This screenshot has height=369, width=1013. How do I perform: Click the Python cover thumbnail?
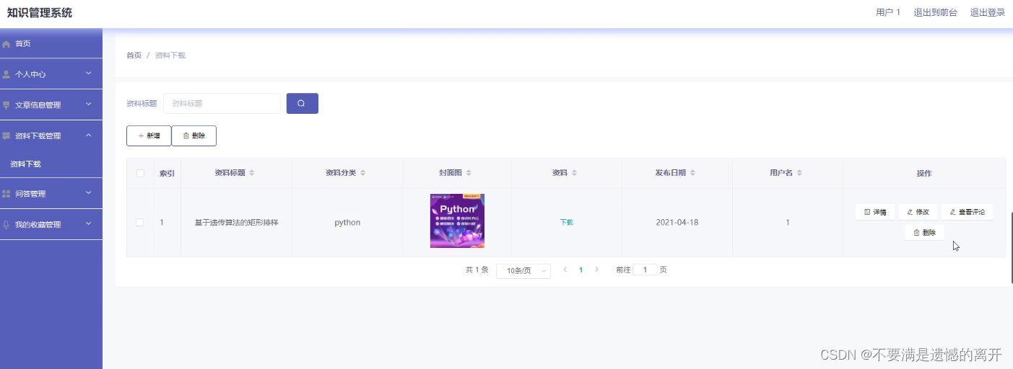point(457,221)
